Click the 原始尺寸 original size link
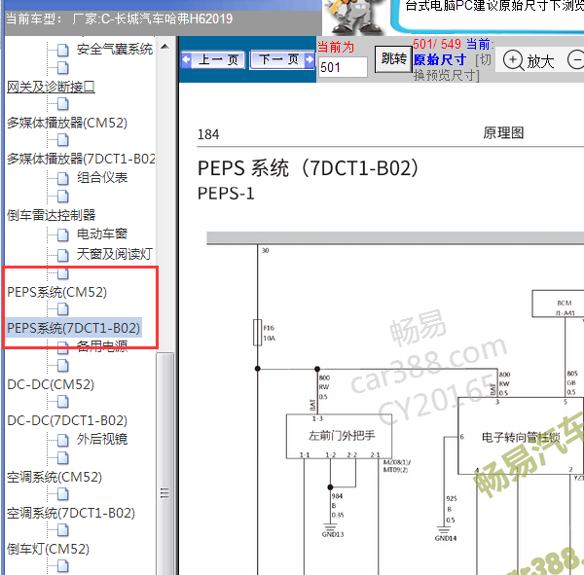The width and height of the screenshot is (584, 575). pos(440,59)
